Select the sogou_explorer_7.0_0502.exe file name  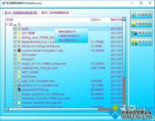click(43, 94)
